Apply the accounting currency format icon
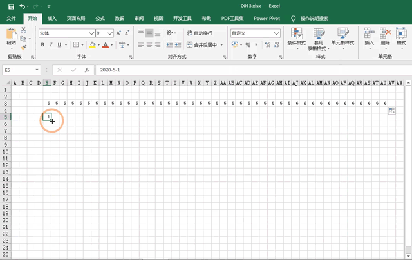Image resolution: width=412 pixels, height=260 pixels. pos(234,44)
